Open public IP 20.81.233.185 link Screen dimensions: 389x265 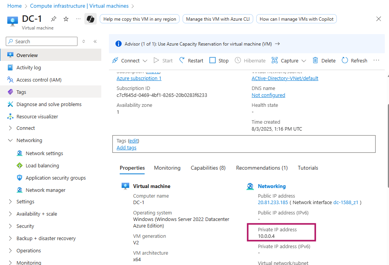(273, 202)
